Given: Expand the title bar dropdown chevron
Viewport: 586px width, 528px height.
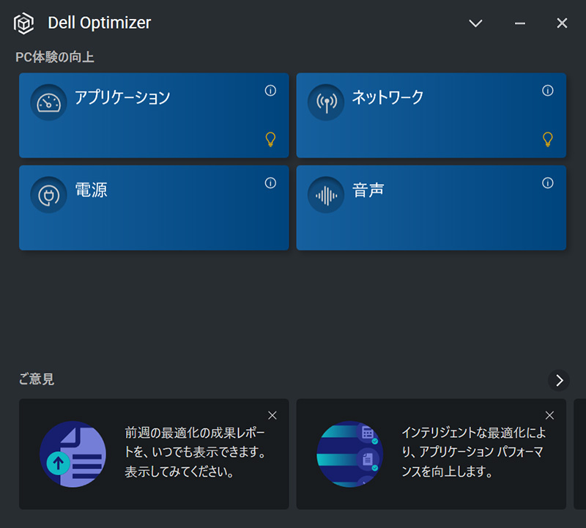Looking at the screenshot, I should tap(475, 23).
